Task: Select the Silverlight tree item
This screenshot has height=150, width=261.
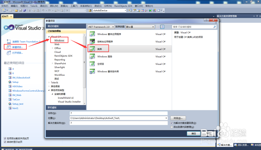Action: coord(60,67)
